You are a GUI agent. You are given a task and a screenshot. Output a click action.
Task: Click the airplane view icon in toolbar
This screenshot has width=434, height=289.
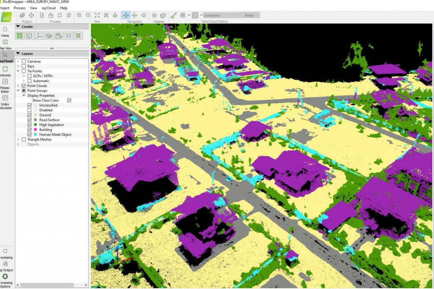tap(115, 15)
